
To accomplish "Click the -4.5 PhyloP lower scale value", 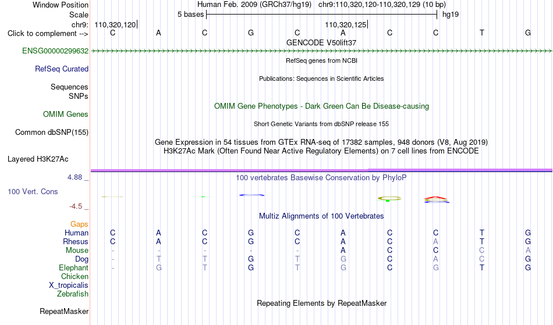I will [x=76, y=206].
